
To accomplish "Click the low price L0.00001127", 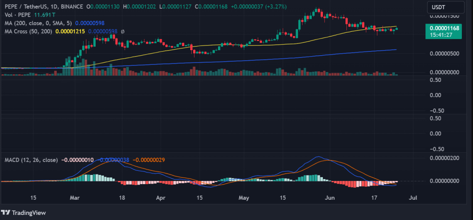I will point(175,6).
